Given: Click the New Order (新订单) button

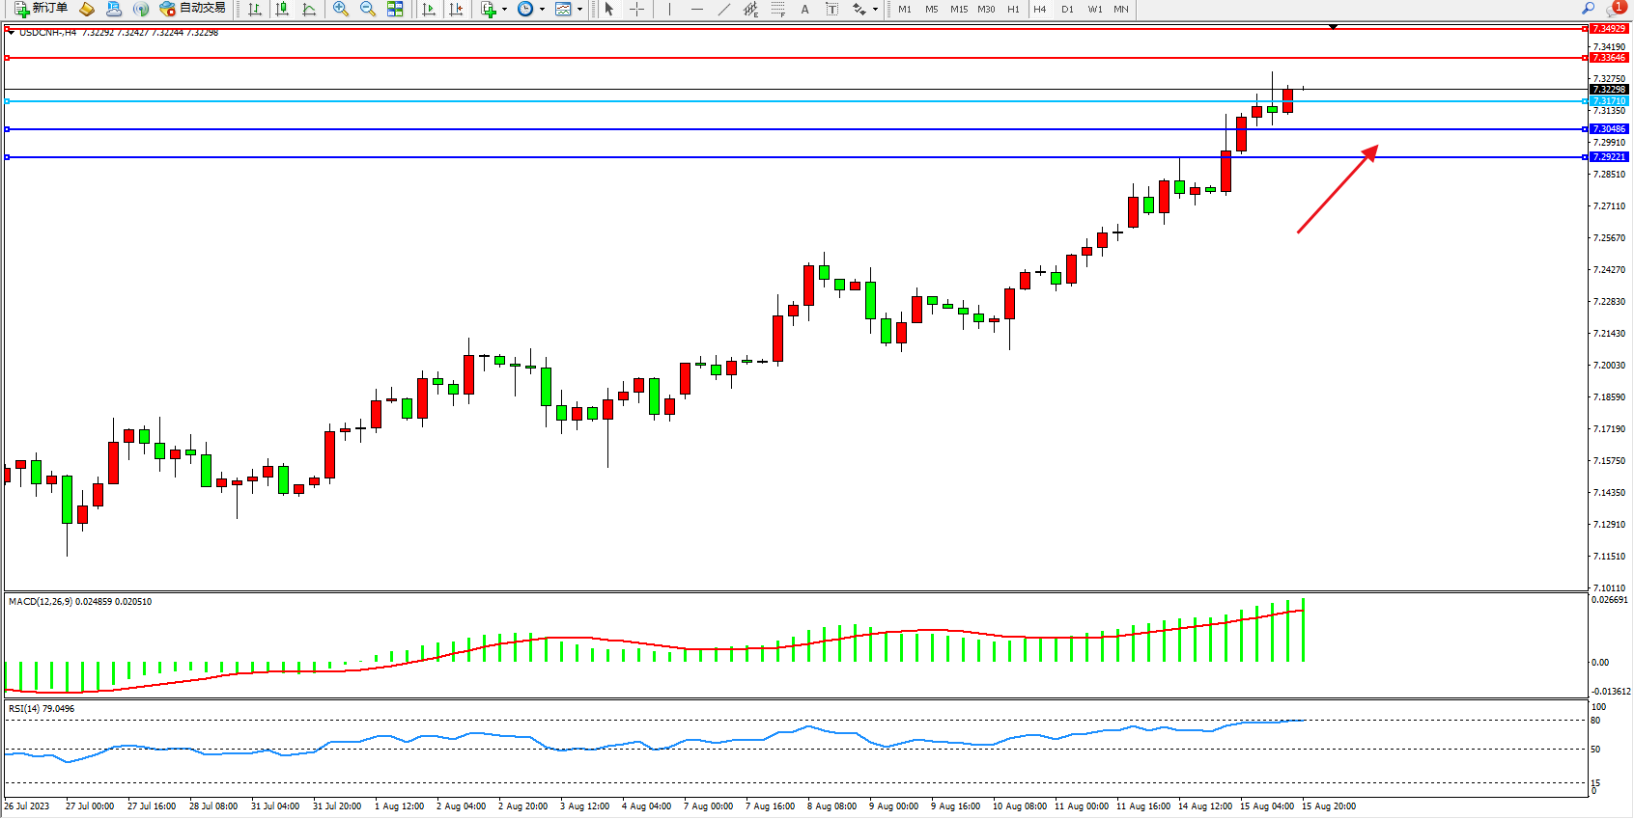Looking at the screenshot, I should click(41, 9).
